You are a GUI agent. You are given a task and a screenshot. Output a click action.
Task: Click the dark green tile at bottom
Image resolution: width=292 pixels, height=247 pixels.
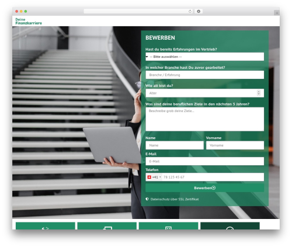click(230, 226)
